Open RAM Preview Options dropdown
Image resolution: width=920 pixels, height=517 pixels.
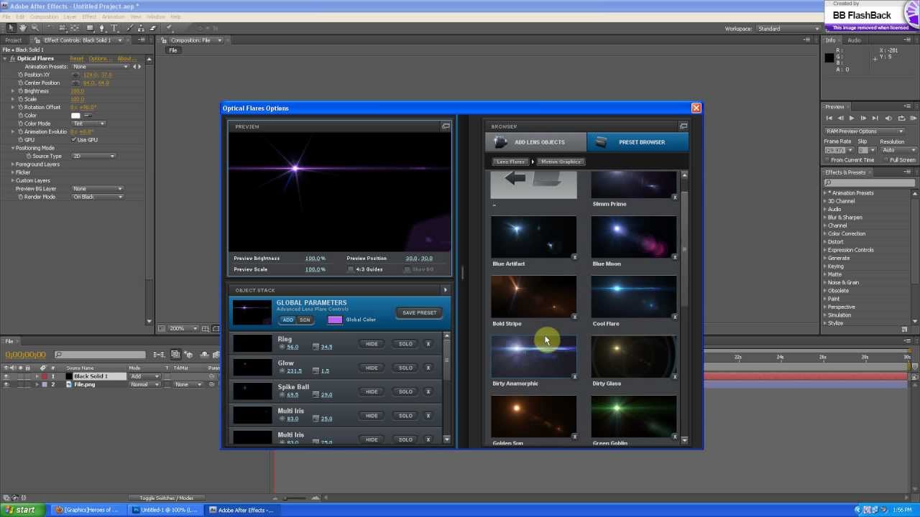865,131
